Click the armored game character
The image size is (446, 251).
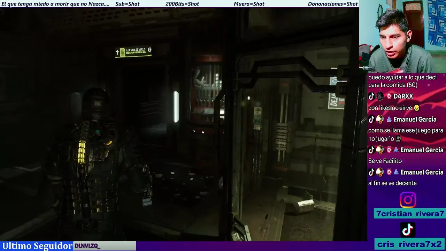tap(99, 164)
